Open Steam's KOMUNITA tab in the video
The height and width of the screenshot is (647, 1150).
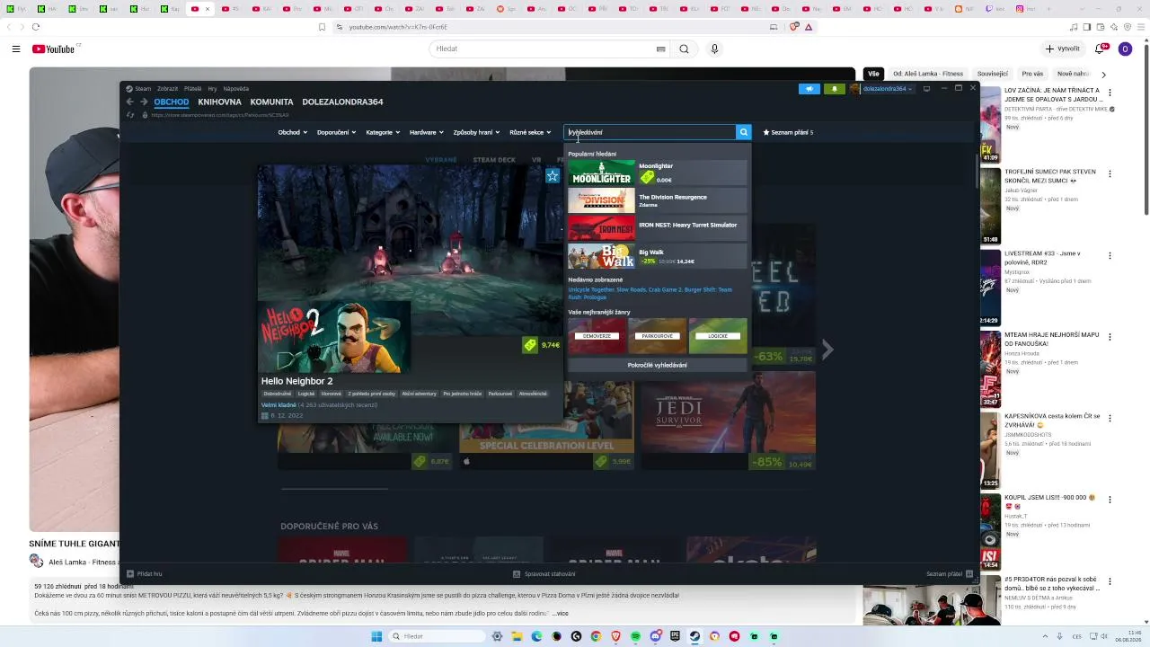pos(271,102)
